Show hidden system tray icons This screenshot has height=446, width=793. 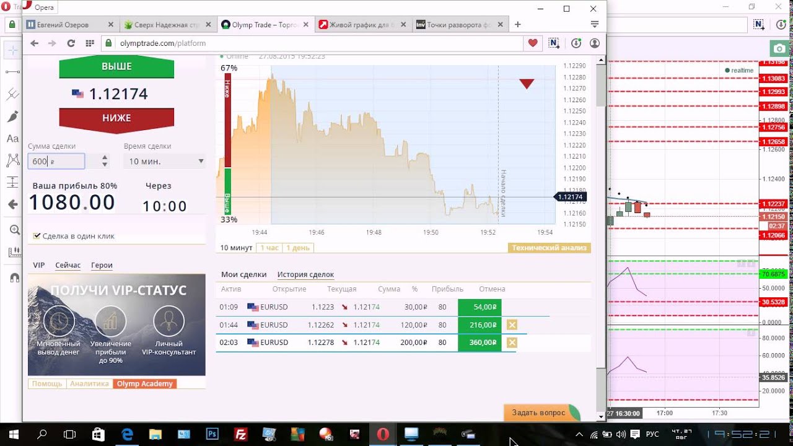click(x=579, y=434)
